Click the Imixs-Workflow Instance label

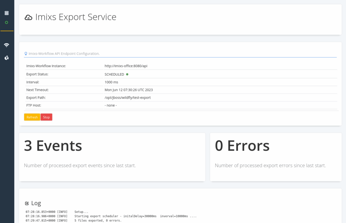[x=46, y=66]
